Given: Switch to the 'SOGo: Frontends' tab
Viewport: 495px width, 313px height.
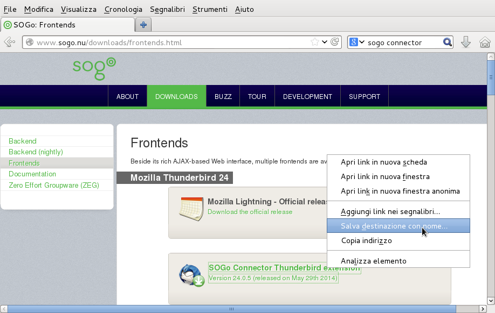Looking at the screenshot, I should point(67,25).
